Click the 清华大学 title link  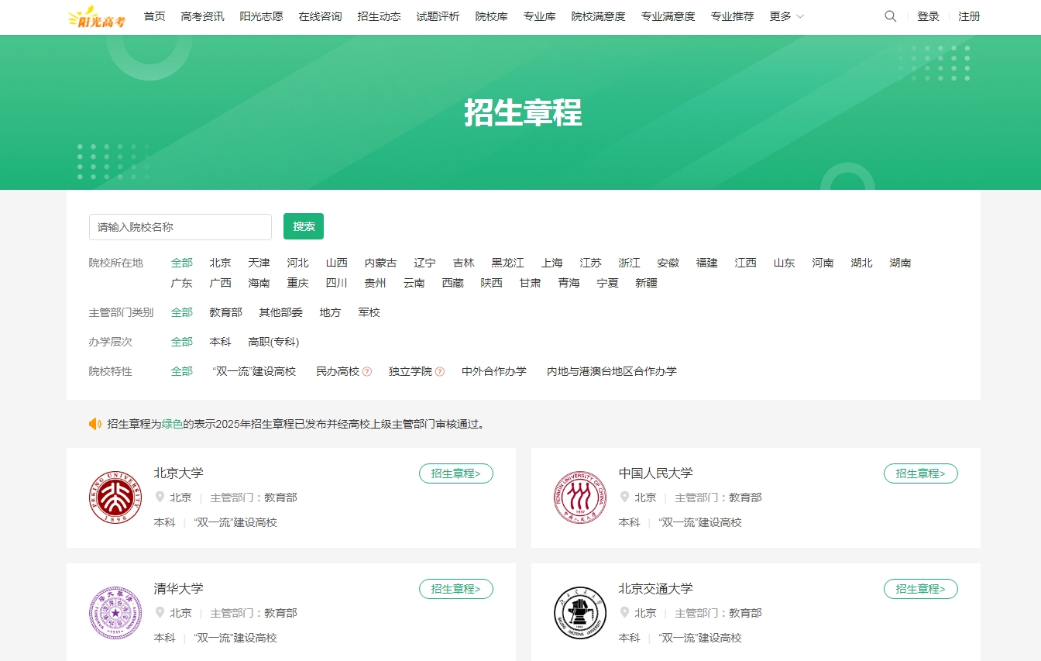[x=179, y=589]
